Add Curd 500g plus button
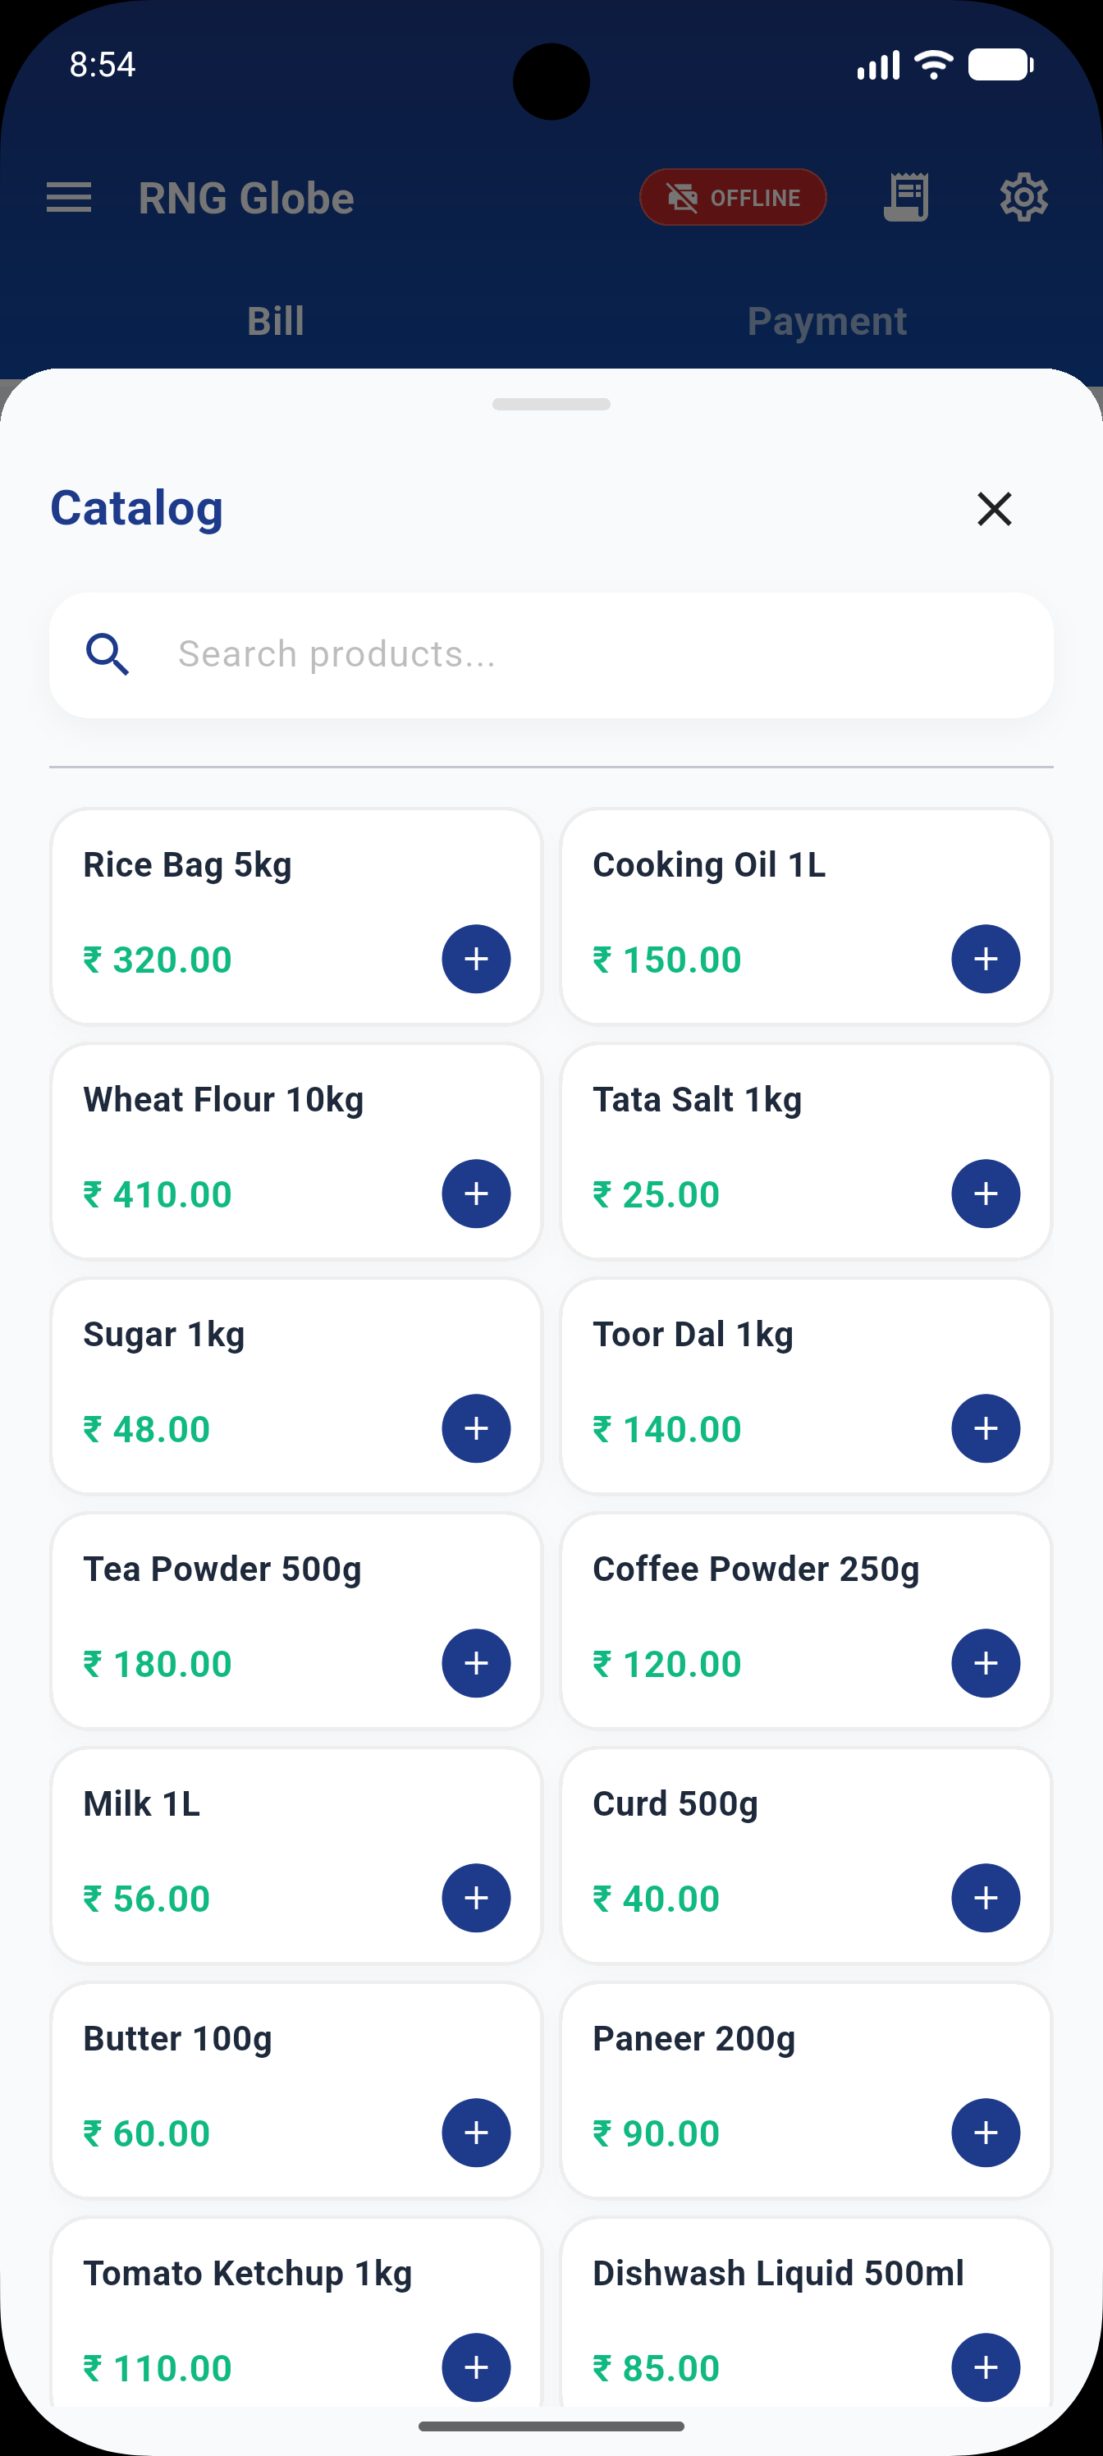Image resolution: width=1103 pixels, height=2456 pixels. coord(986,1897)
